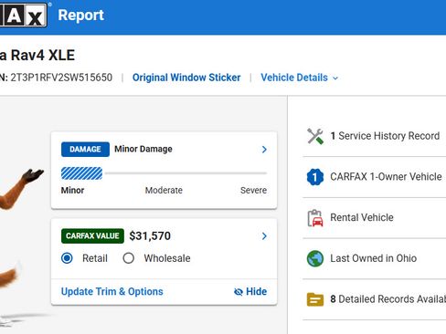
Task: Click the VIN 2T3P1RFV2SW515650 text
Action: tap(61, 78)
